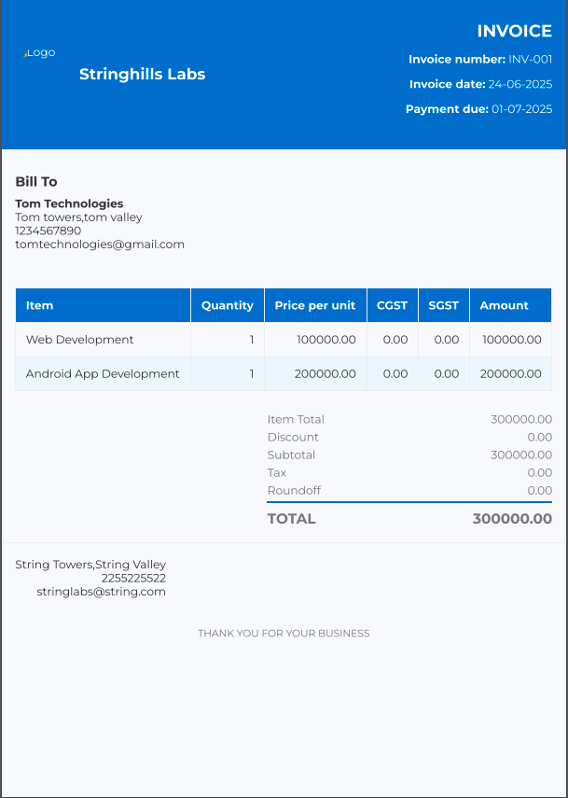Viewport: 568px width, 798px height.
Task: Click the Bill To heading
Action: point(36,182)
